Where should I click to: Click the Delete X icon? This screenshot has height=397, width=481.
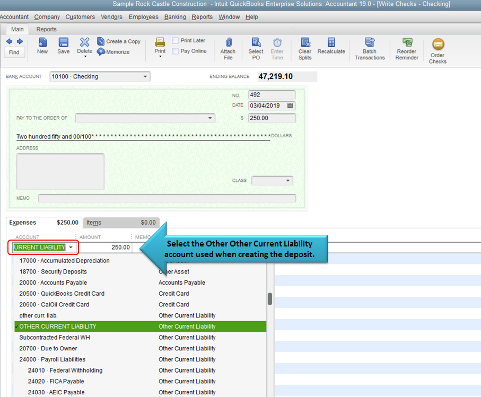coord(85,42)
